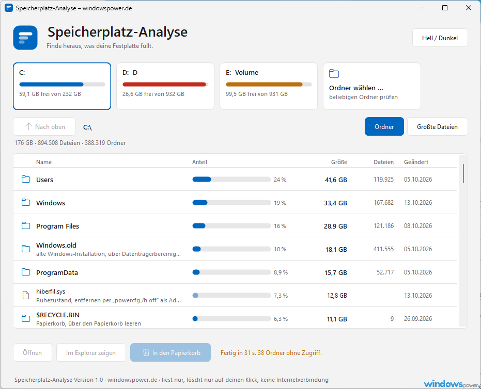Click the Ruhezustand powercfg hint text
This screenshot has width=481, height=389.
click(108, 300)
